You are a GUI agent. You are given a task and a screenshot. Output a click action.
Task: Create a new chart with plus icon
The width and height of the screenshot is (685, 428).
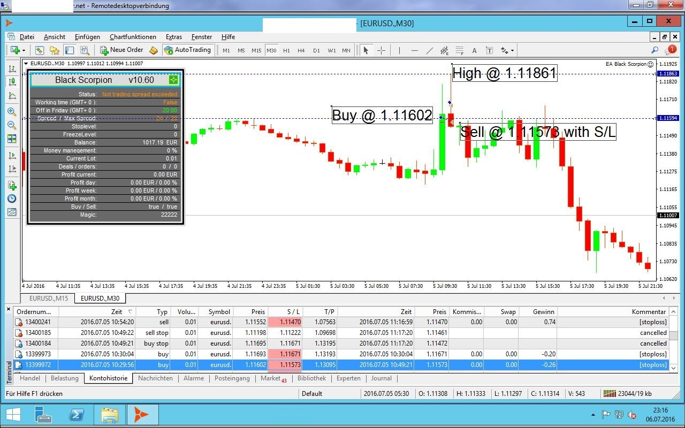tap(15, 50)
